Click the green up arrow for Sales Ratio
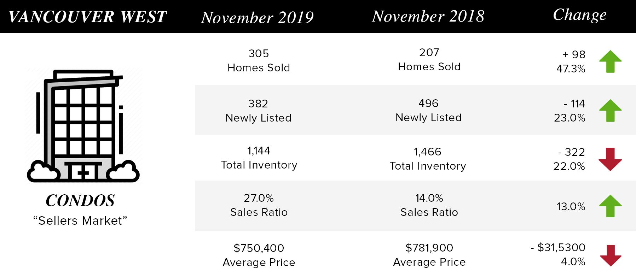 pos(611,206)
